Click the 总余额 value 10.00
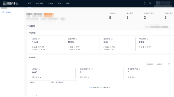 tap(35, 42)
